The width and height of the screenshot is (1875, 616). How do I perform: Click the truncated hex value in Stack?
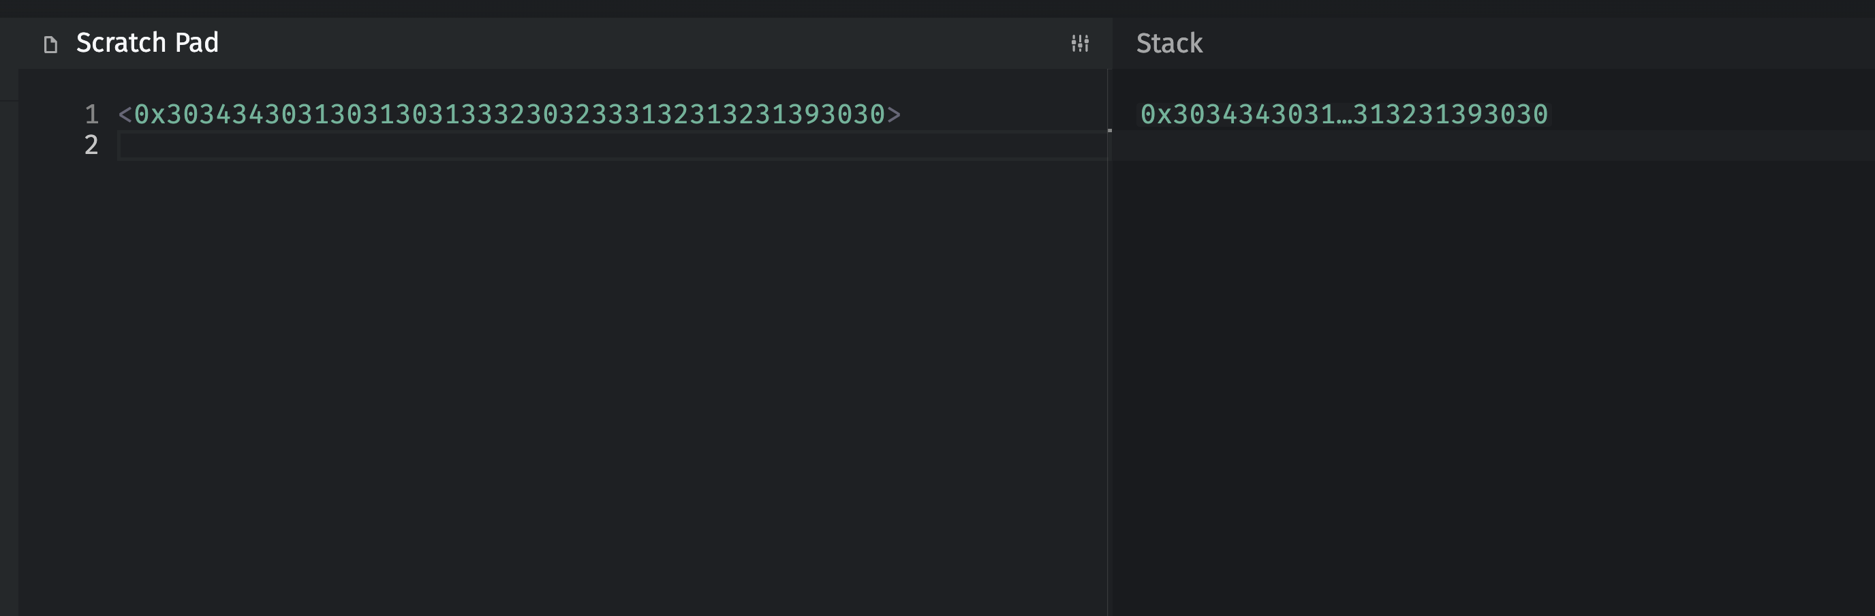(x=1344, y=114)
